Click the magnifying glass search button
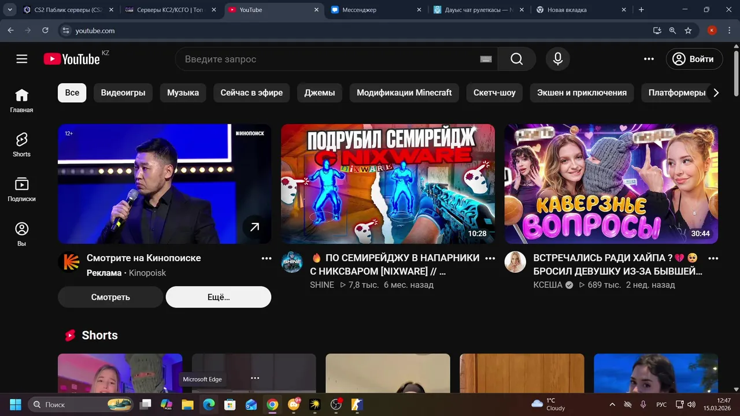The width and height of the screenshot is (740, 416). (516, 59)
